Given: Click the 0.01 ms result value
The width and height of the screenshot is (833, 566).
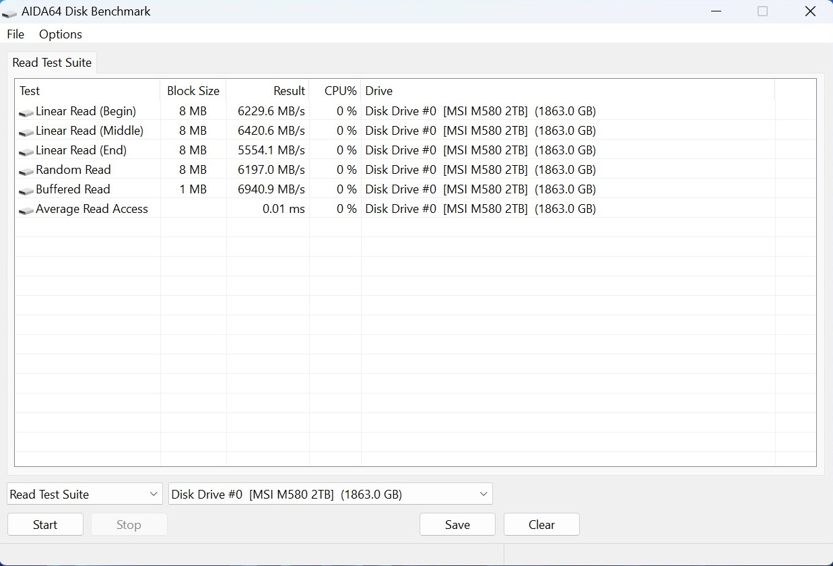Looking at the screenshot, I should point(284,209).
